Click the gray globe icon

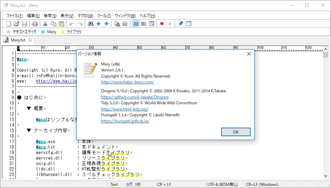(125, 24)
